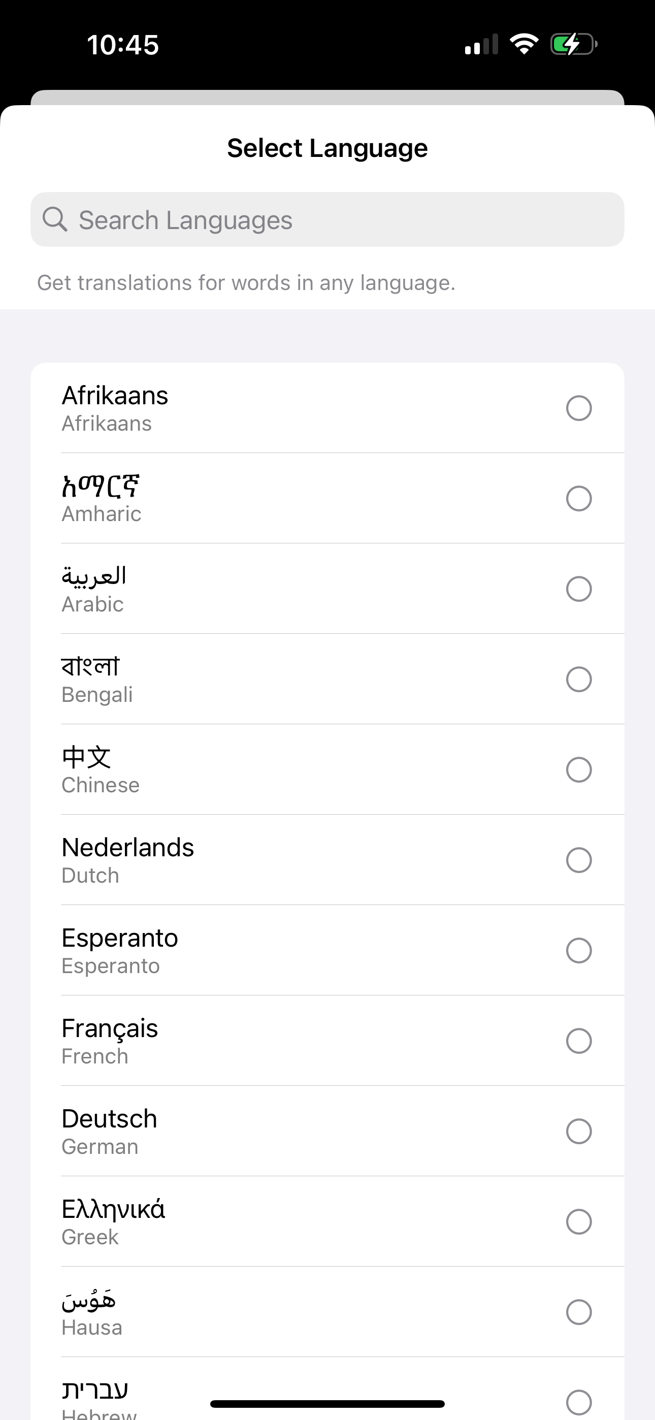Select the Arabic radio button
655x1420 pixels.
[579, 589]
